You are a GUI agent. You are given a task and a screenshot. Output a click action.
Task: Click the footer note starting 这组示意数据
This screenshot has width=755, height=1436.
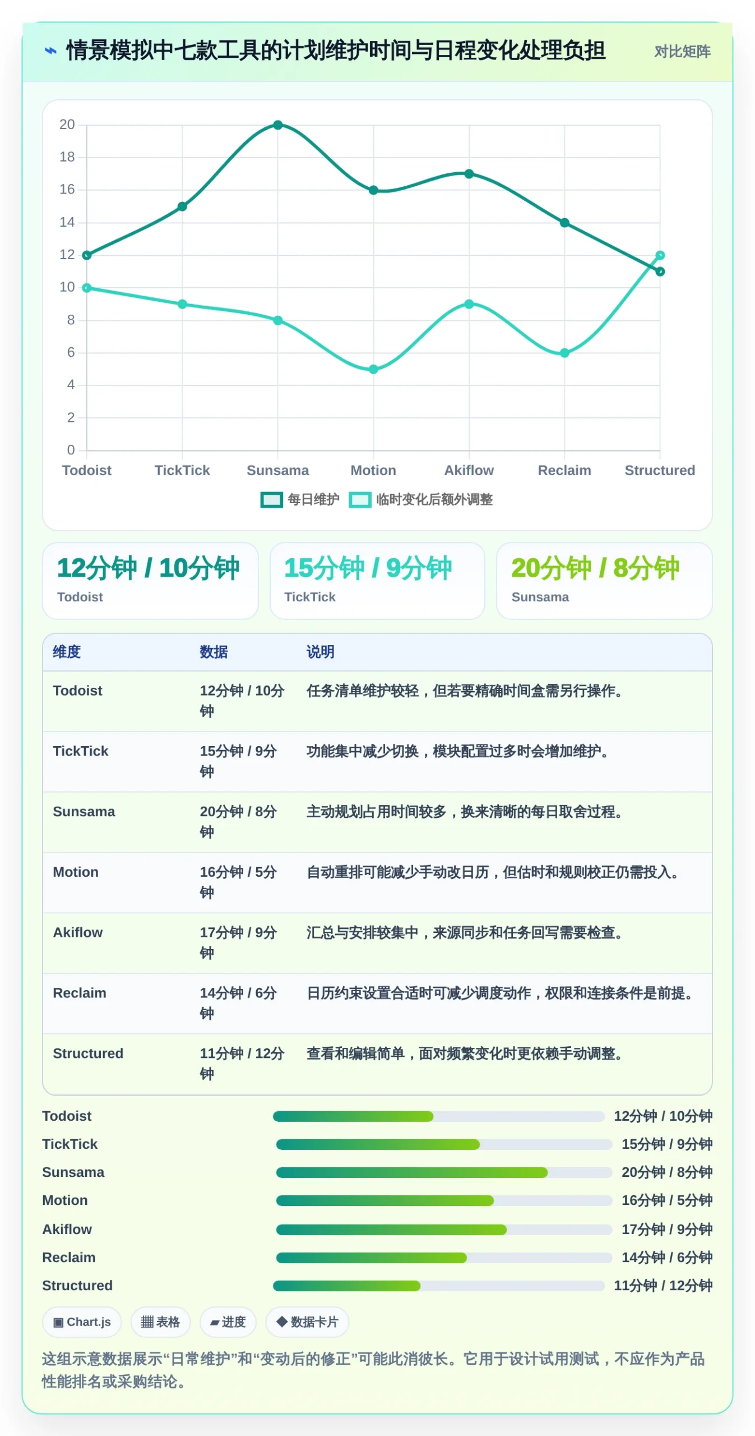(x=373, y=1370)
